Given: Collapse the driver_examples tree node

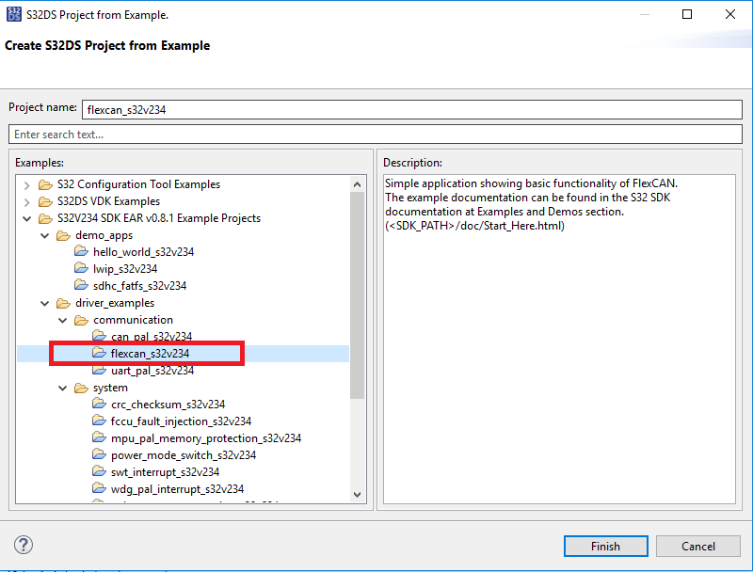Looking at the screenshot, I should (x=44, y=303).
